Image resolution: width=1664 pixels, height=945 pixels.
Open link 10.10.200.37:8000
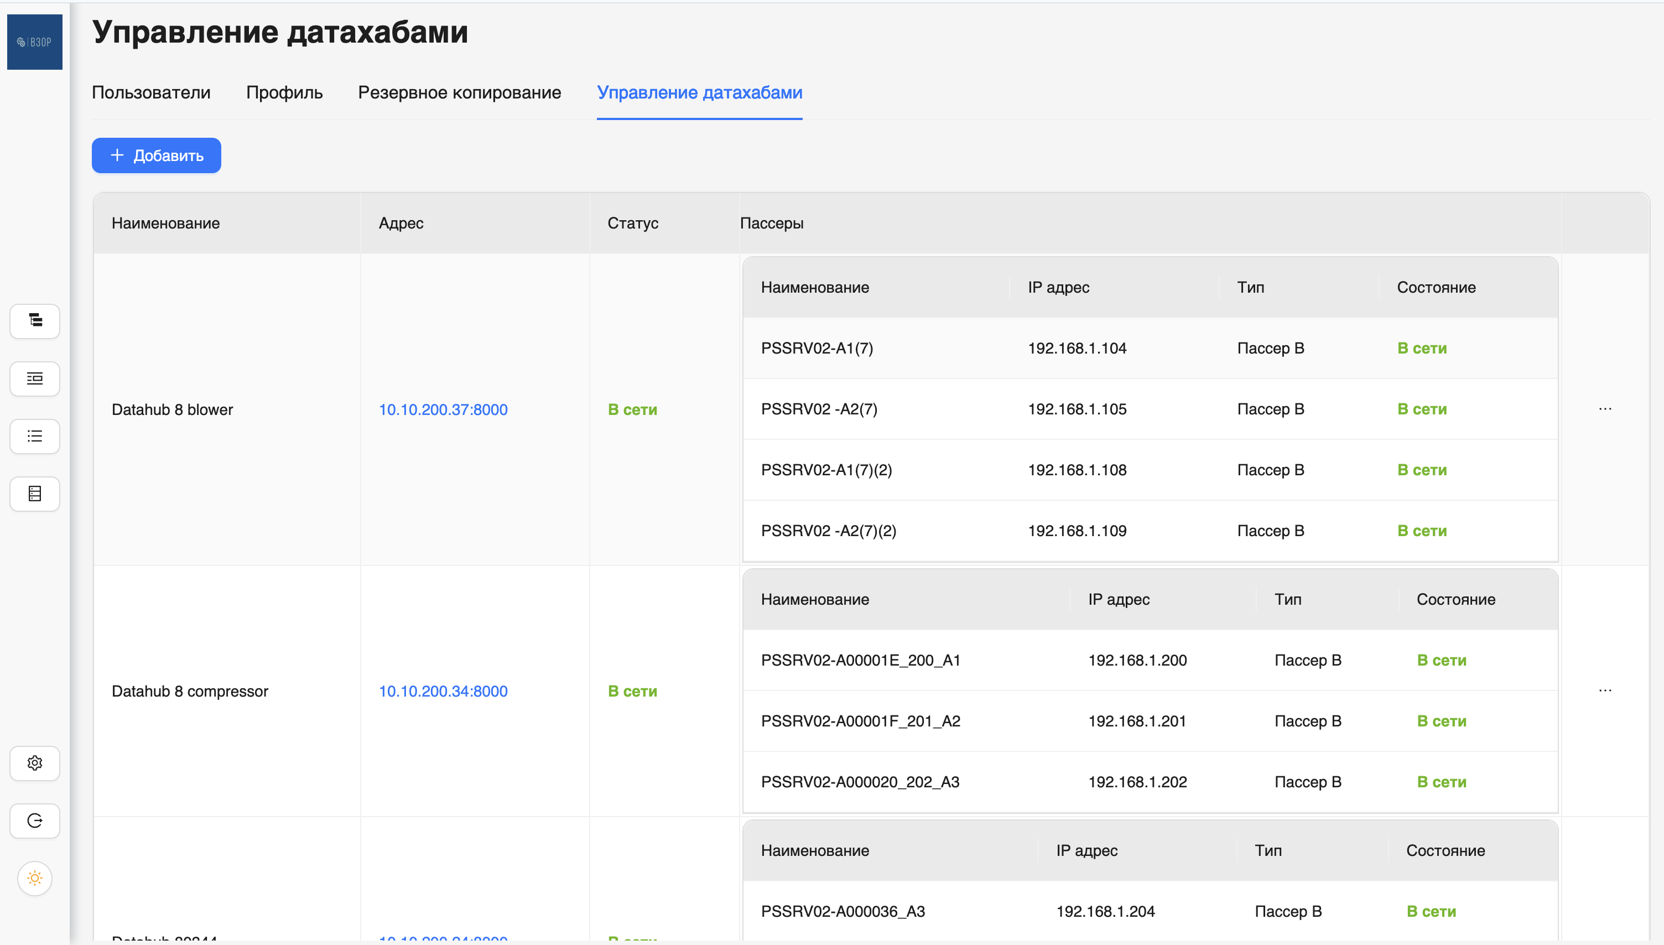tap(443, 409)
